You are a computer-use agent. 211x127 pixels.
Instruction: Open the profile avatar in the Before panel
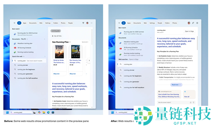[x=87, y=23]
